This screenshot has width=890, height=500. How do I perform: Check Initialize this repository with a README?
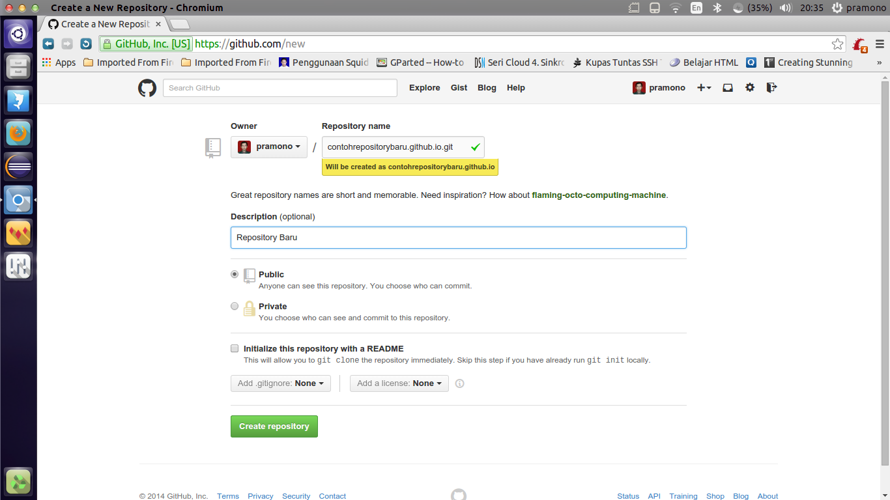tap(235, 348)
